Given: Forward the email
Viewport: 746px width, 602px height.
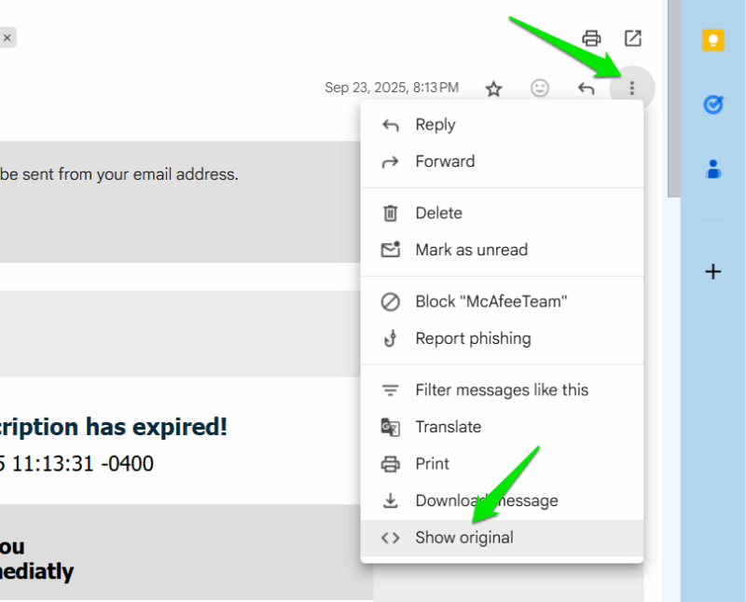Looking at the screenshot, I should [x=446, y=160].
